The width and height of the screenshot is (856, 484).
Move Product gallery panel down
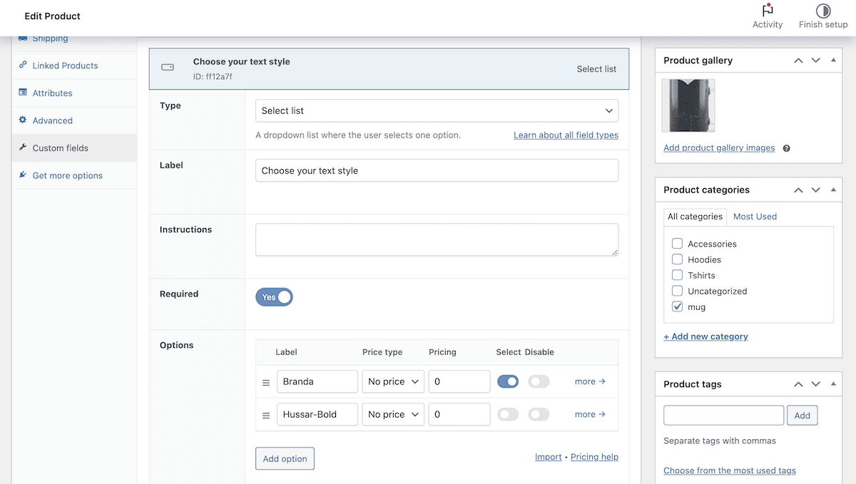(816, 61)
